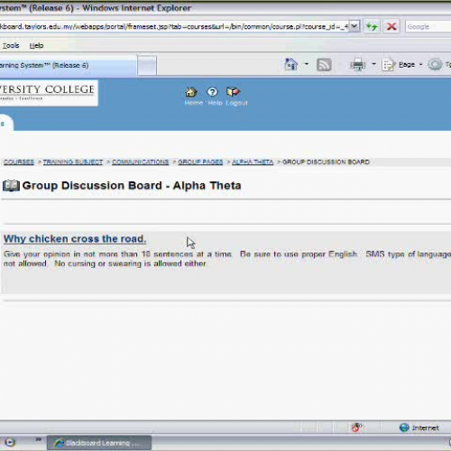Open the TRAINING SUBJECT breadcrumb link
This screenshot has width=451, height=451.
73,162
